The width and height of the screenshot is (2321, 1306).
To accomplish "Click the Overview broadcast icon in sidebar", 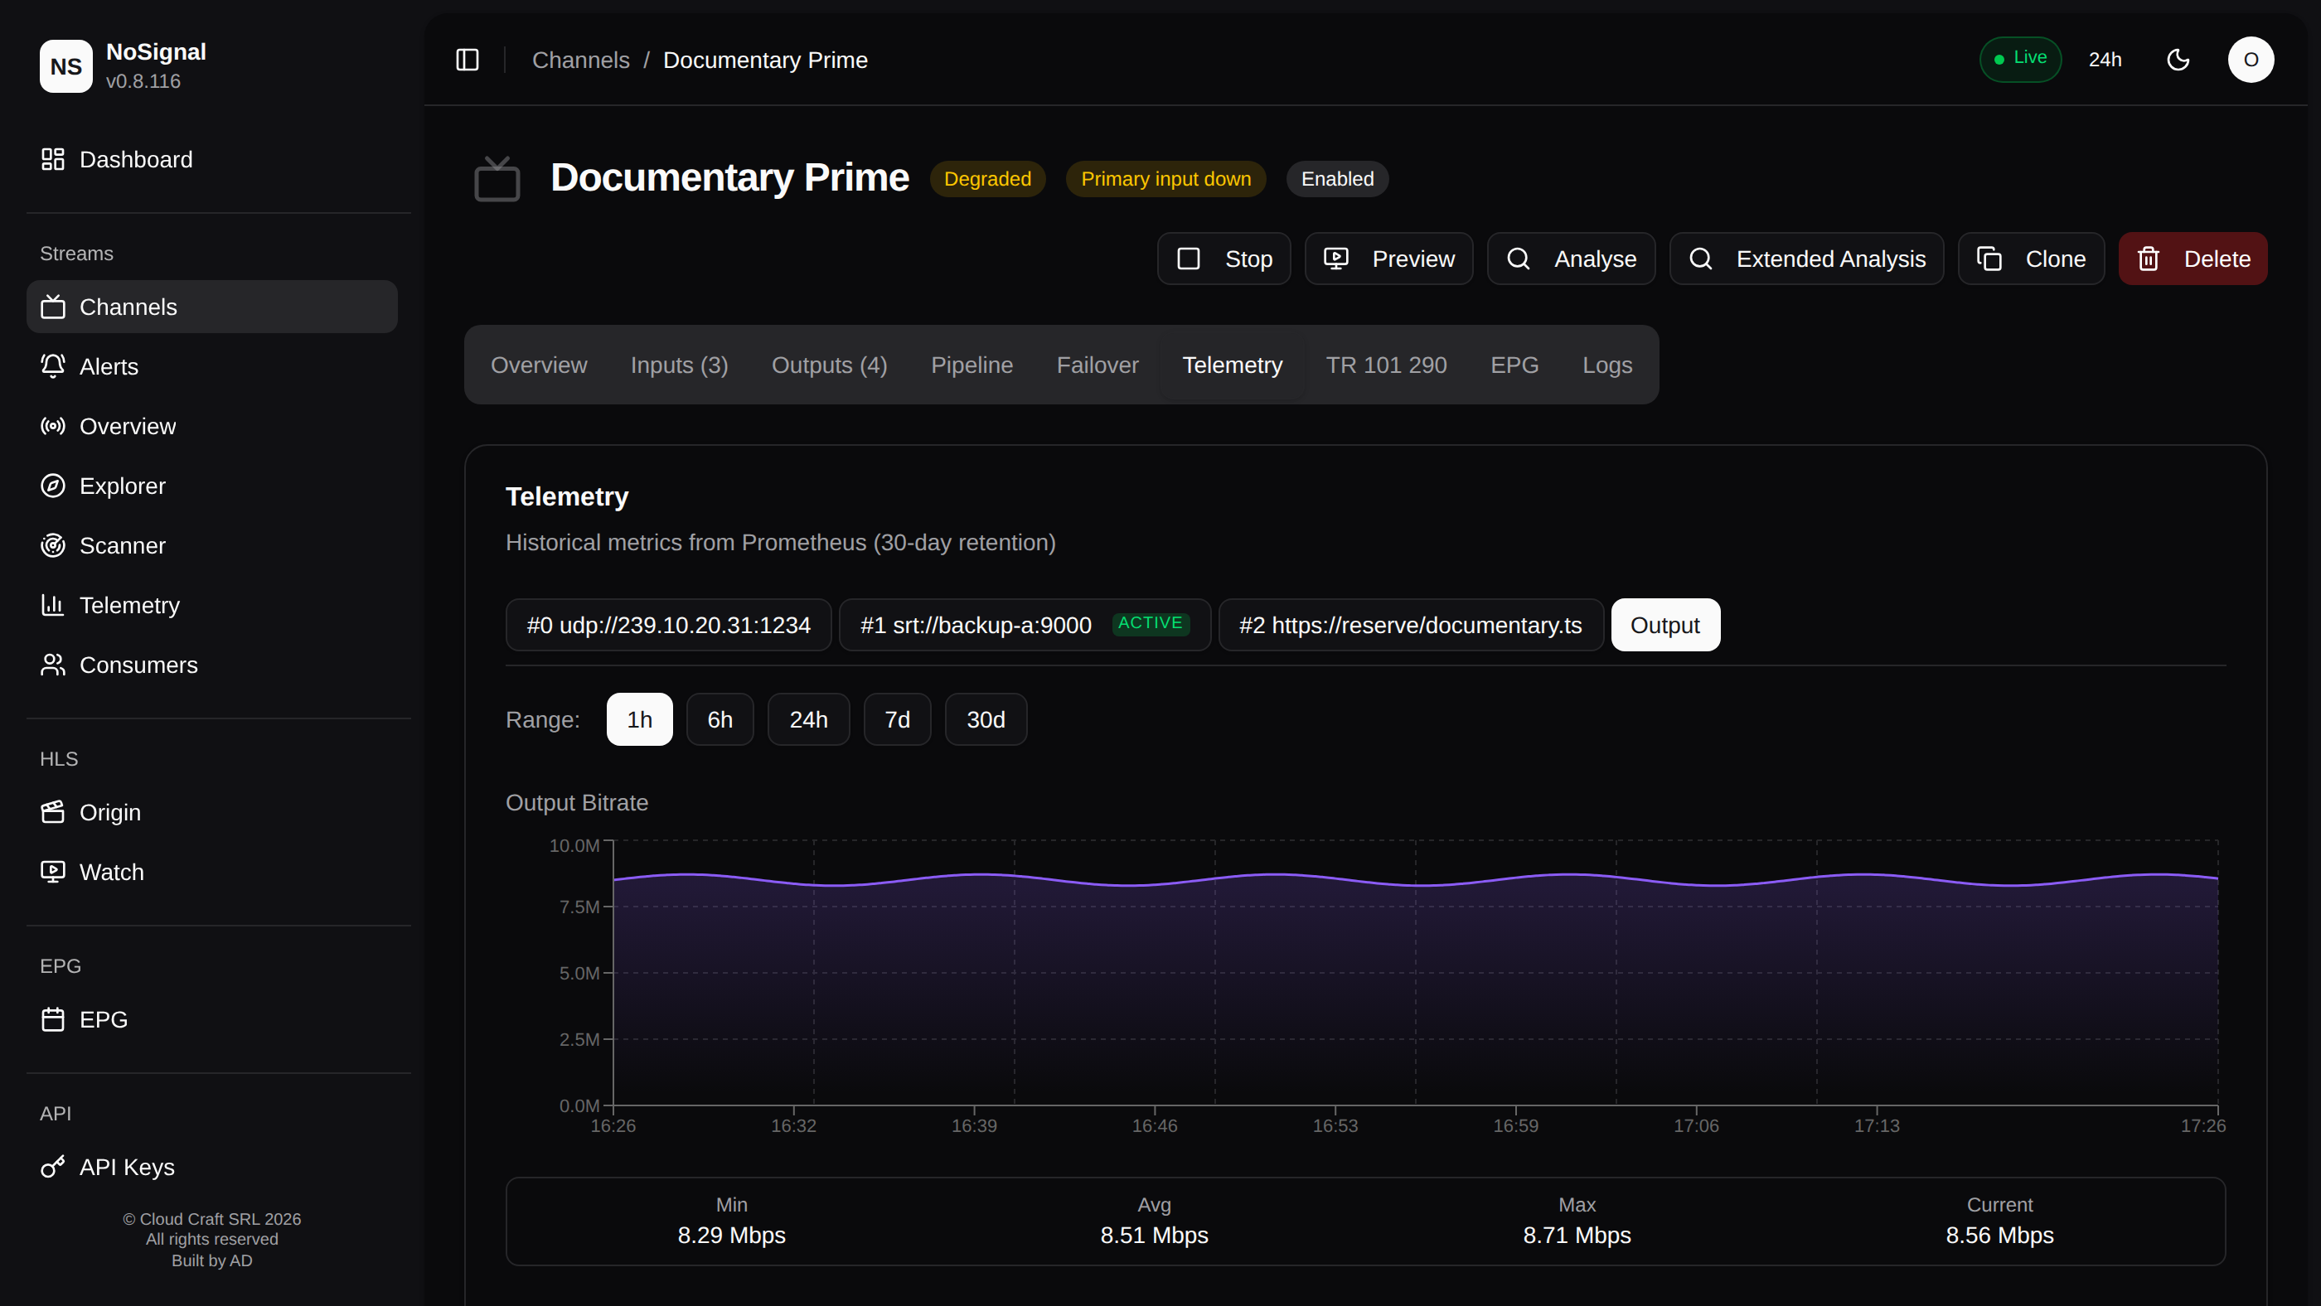I will pyautogui.click(x=53, y=426).
